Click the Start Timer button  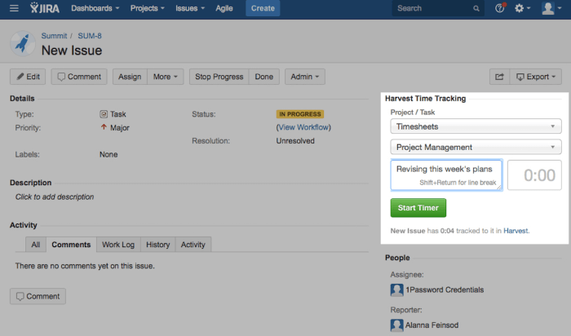coord(418,208)
